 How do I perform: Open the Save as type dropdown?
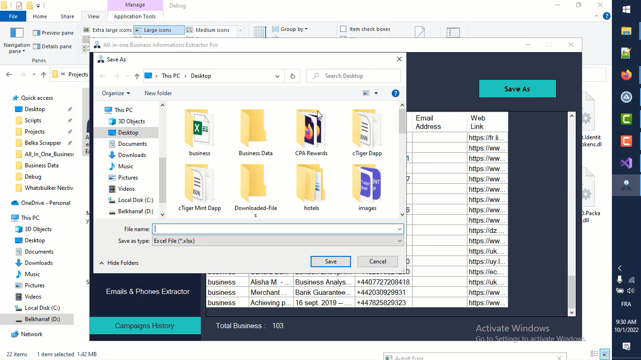click(399, 240)
